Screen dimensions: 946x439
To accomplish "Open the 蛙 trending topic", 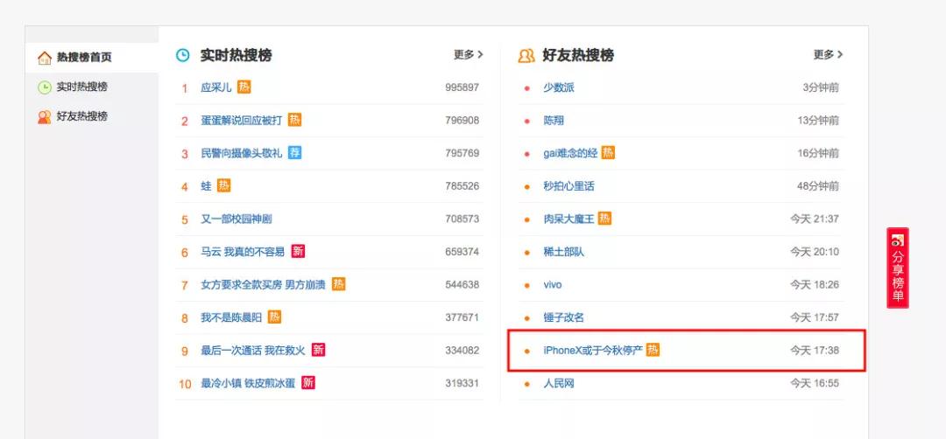I will pos(207,186).
